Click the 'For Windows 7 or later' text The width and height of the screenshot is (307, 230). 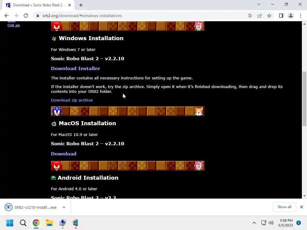[73, 49]
